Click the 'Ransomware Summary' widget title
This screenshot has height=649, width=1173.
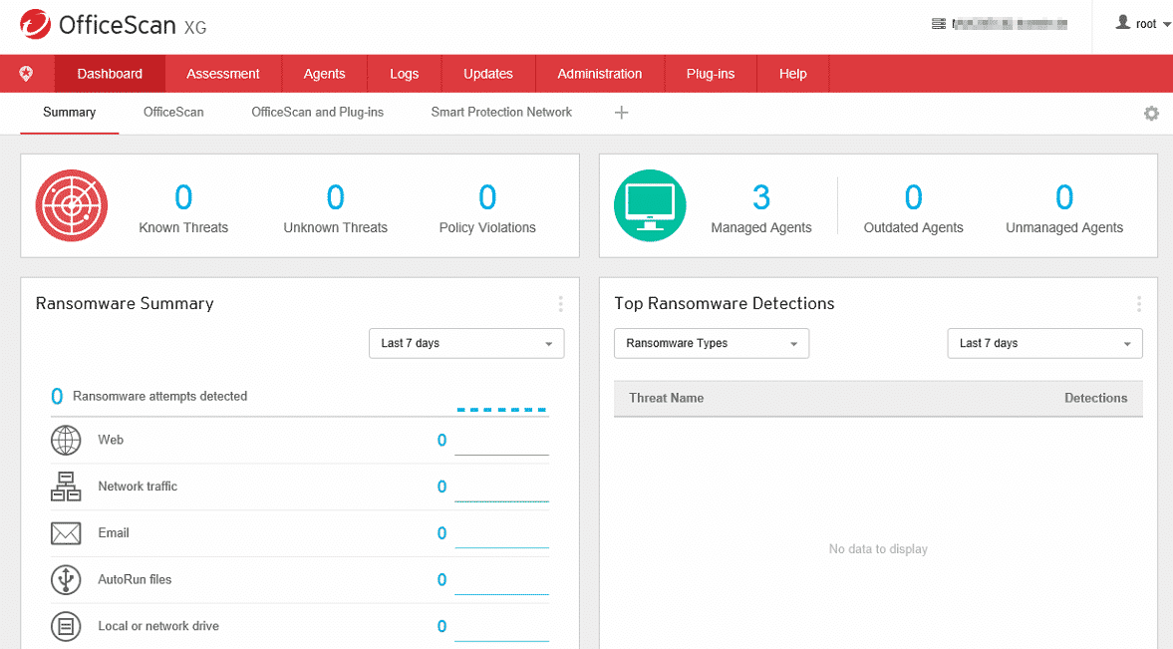(x=125, y=303)
